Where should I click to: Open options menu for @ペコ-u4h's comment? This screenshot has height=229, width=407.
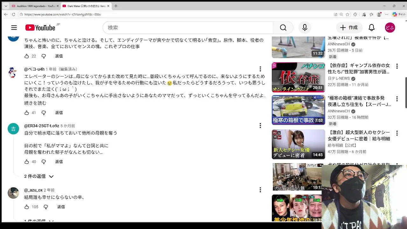point(260,69)
